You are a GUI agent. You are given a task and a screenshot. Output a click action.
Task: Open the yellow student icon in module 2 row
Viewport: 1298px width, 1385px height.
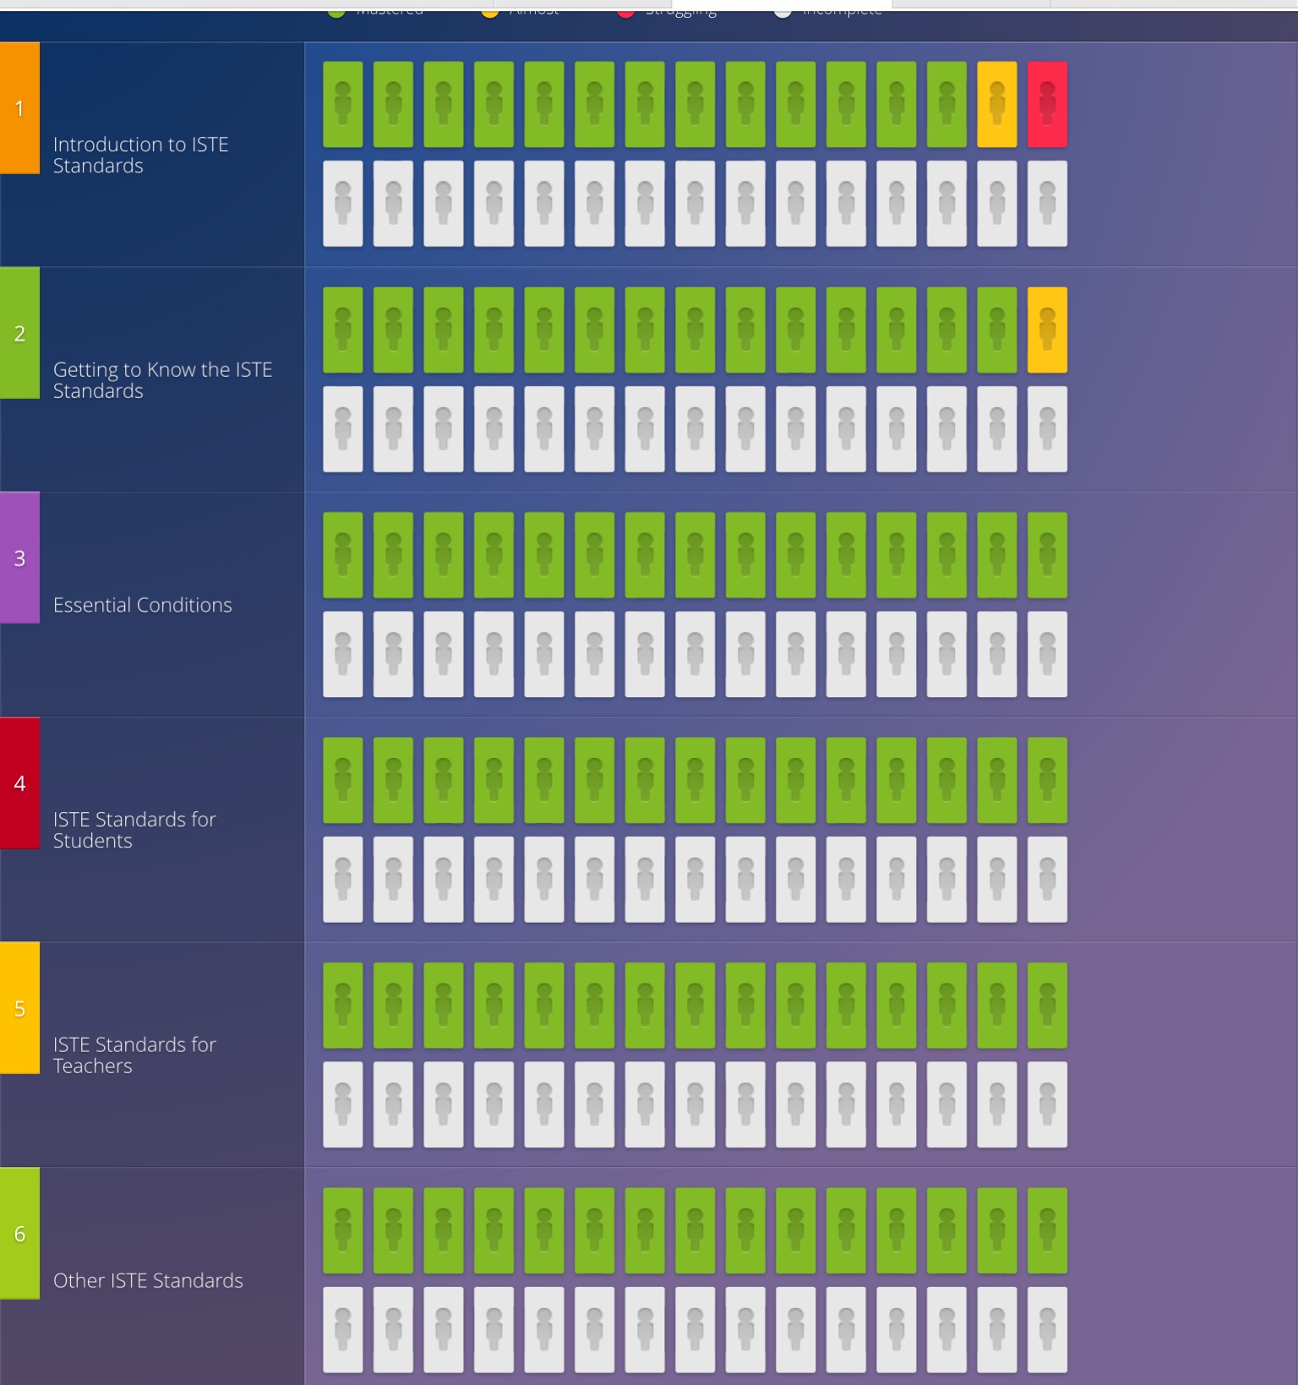coord(1047,330)
